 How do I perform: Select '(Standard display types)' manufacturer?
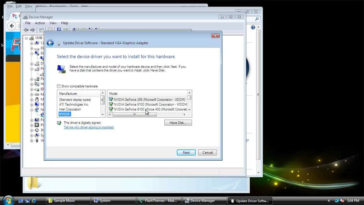[75, 100]
